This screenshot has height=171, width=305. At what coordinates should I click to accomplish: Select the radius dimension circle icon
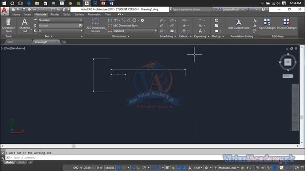[x=134, y=20]
